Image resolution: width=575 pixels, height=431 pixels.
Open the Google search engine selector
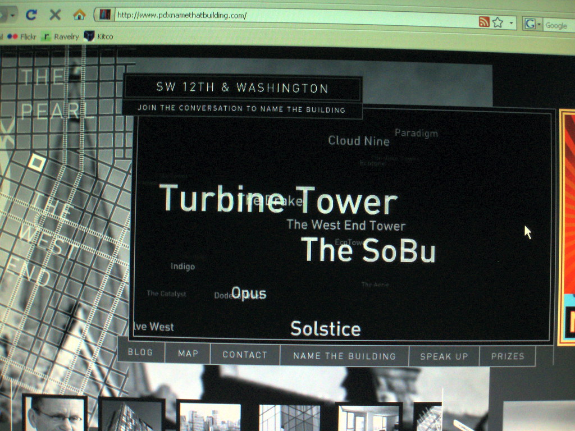tap(532, 24)
